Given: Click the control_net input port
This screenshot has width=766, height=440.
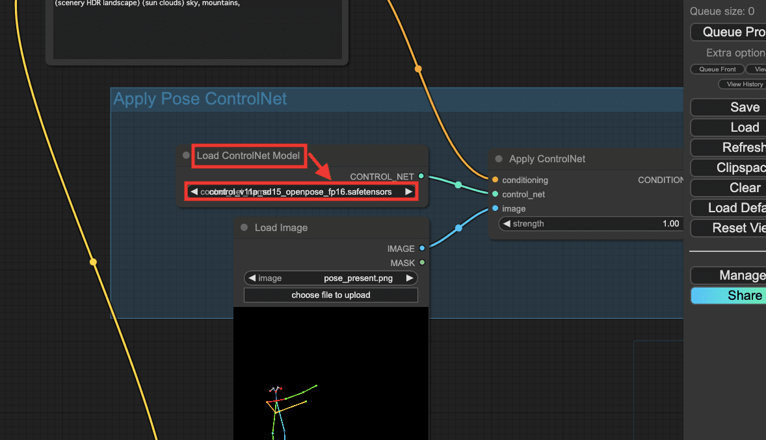Looking at the screenshot, I should tap(495, 194).
